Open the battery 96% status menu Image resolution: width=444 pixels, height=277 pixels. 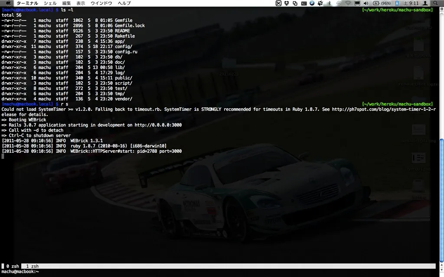click(x=382, y=3)
